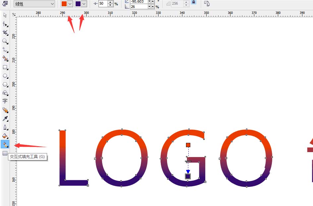
Task: Toggle the gradient step lock
Action: point(193,3)
